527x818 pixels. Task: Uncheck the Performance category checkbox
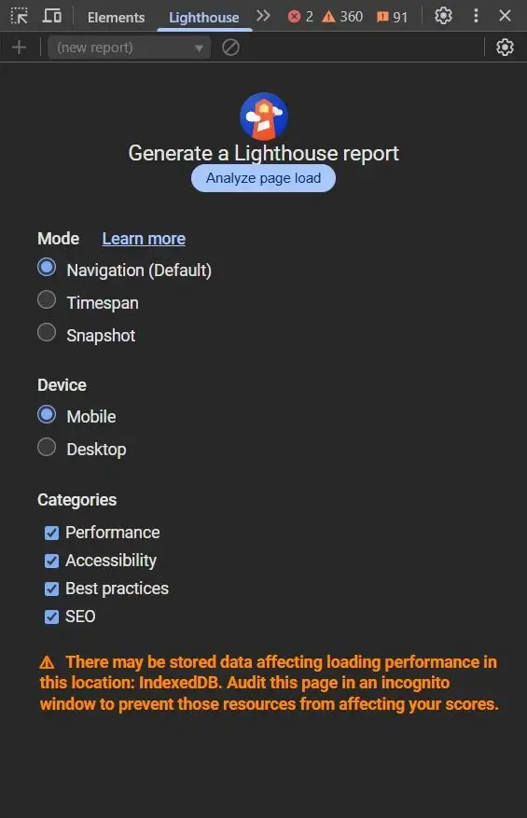click(x=51, y=533)
